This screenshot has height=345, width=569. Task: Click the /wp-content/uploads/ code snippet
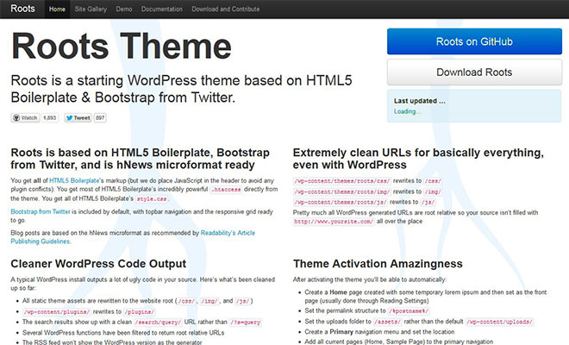500,322
